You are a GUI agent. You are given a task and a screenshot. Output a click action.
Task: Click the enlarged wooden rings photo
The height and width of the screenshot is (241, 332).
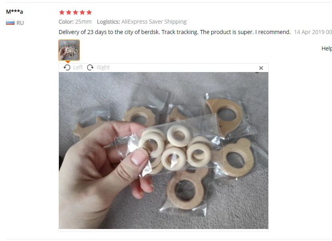163,151
